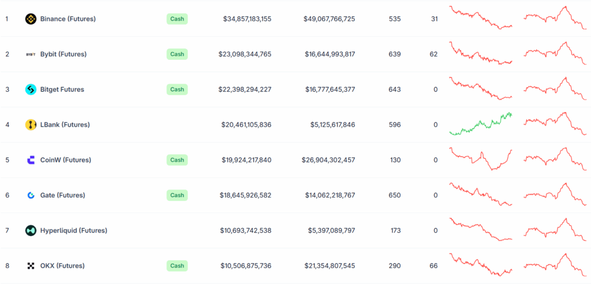
Task: Select the Cash tag for Gate (Futures)
Action: [x=177, y=195]
